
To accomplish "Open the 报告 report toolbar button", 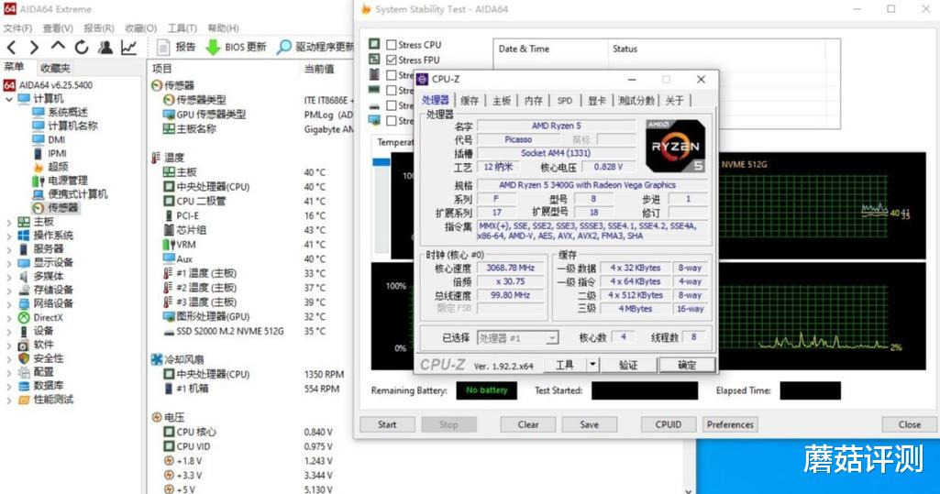I will tap(176, 47).
